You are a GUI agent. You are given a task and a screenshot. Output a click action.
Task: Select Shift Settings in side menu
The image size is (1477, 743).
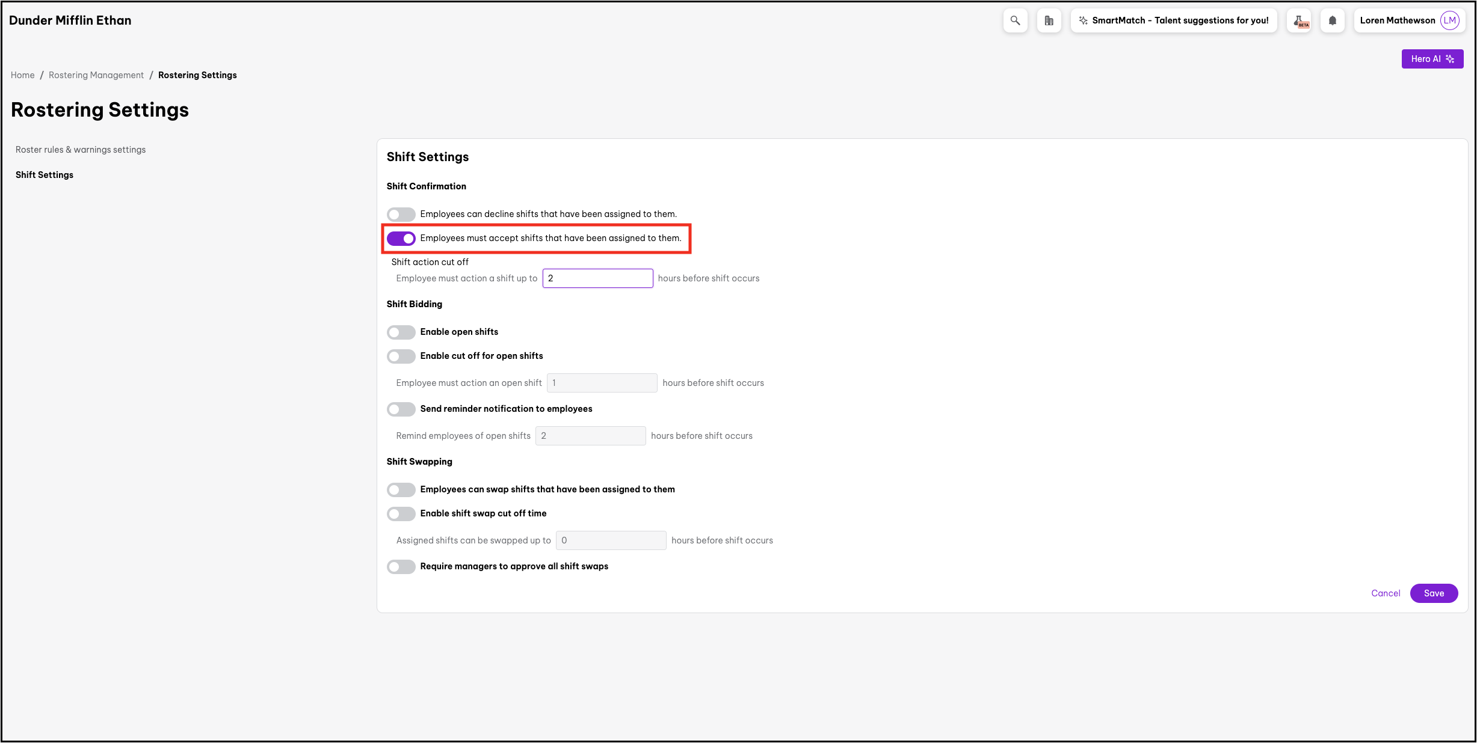pos(45,175)
